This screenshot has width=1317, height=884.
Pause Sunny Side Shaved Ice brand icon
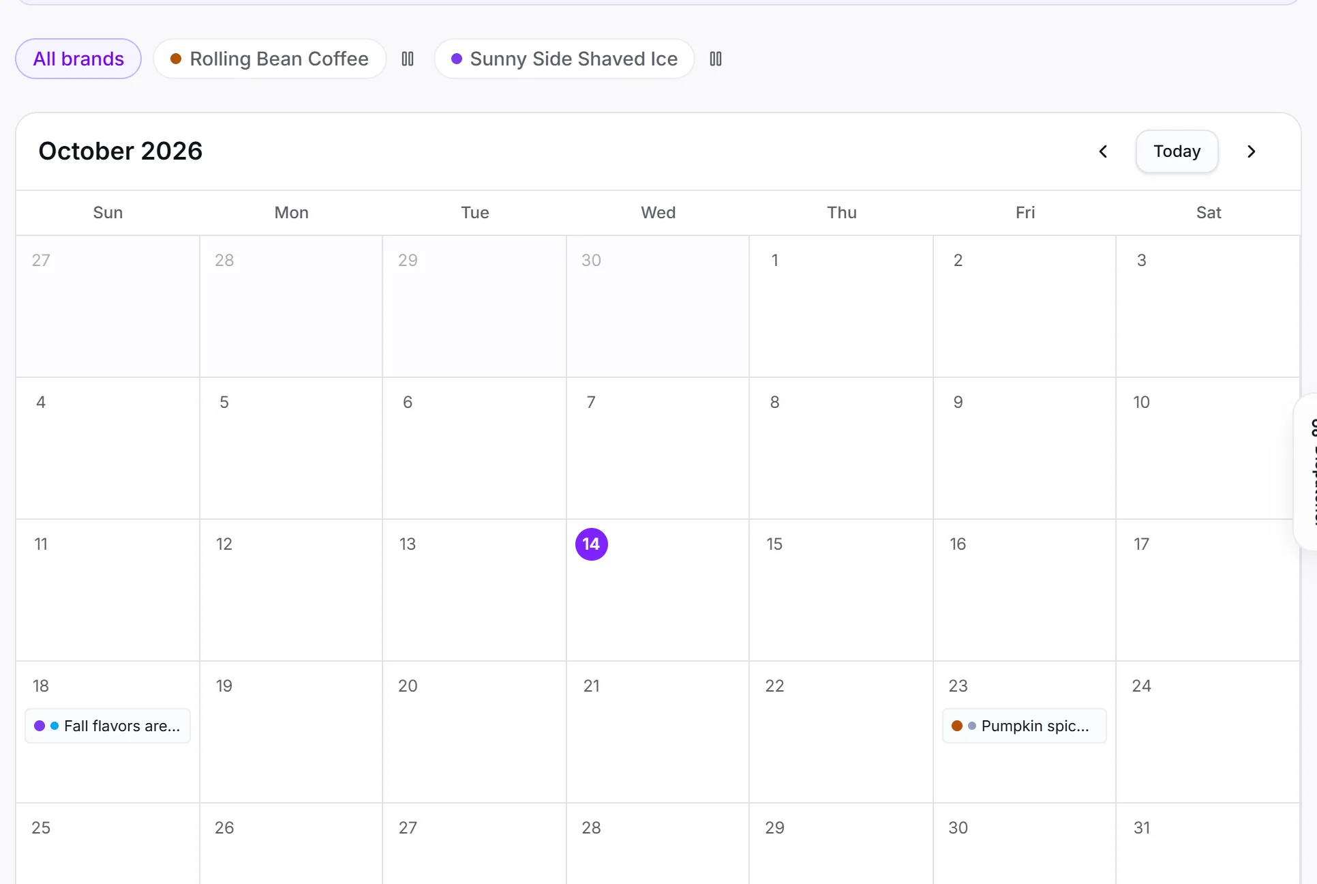pyautogui.click(x=716, y=59)
